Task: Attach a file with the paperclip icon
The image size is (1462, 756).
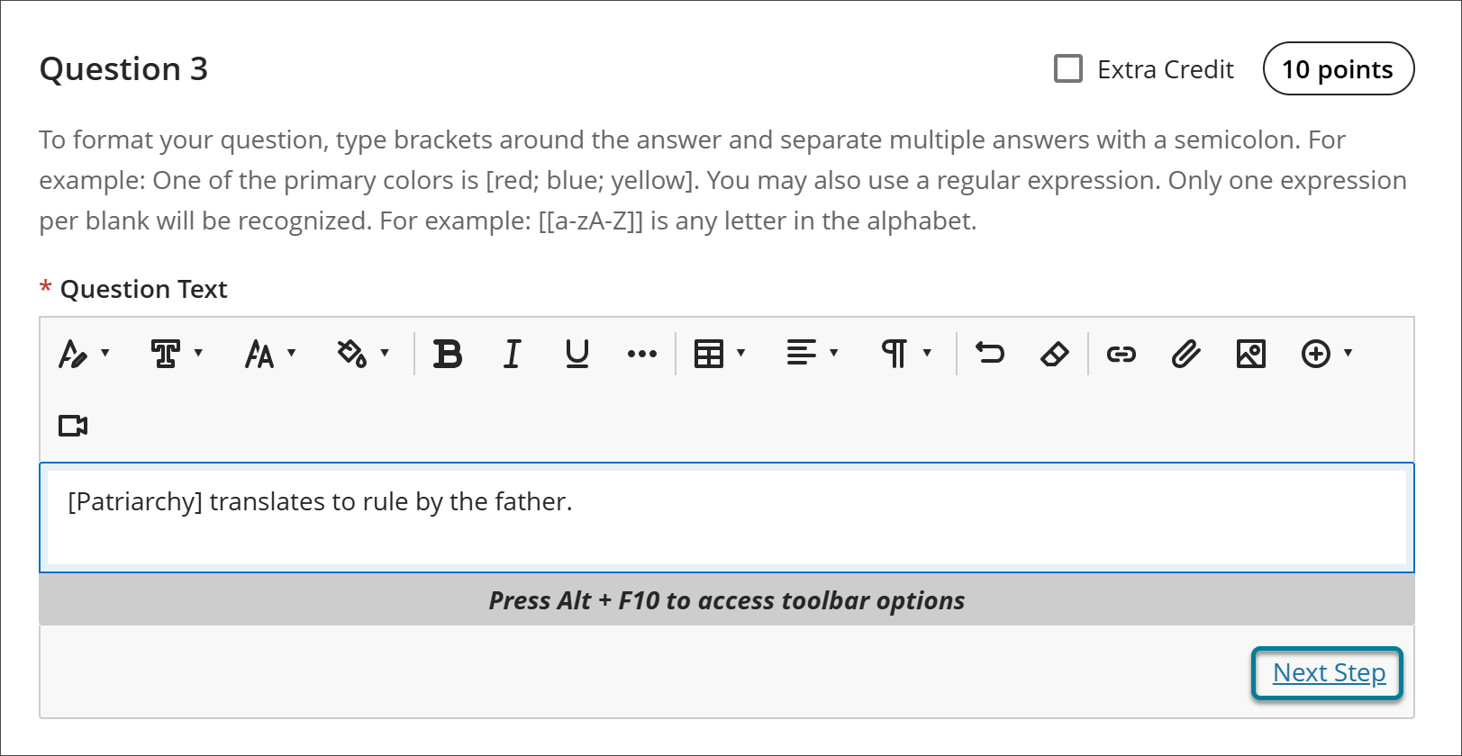Action: (1186, 354)
